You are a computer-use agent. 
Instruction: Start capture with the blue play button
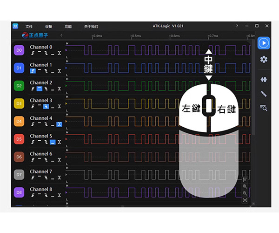tap(264, 43)
